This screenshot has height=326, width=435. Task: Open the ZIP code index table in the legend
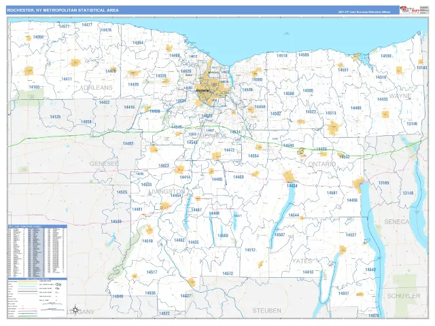tap(37, 251)
